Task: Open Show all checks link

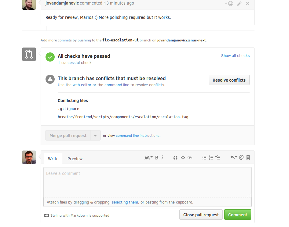Action: click(x=235, y=56)
